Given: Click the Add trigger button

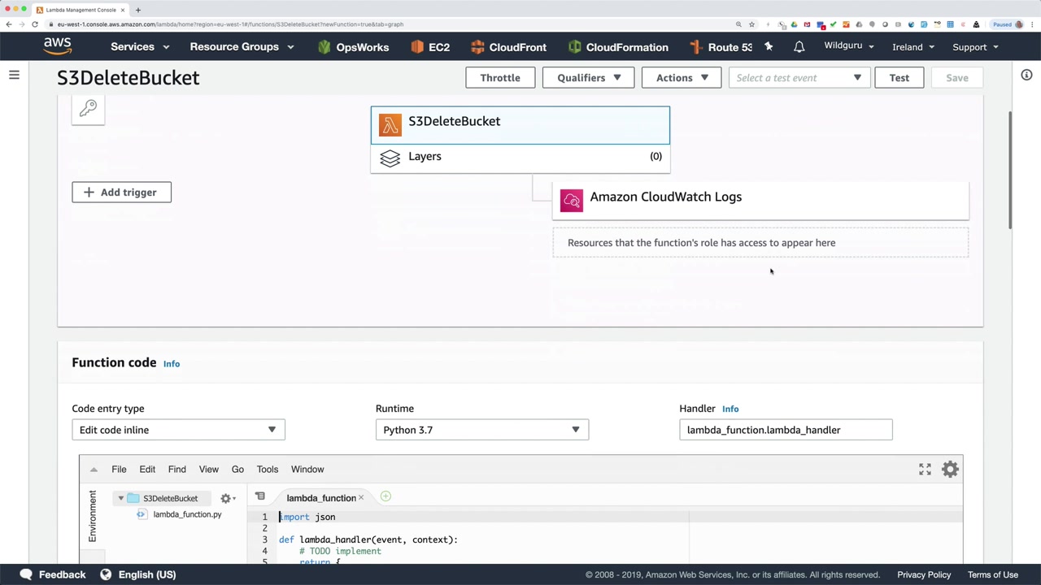Looking at the screenshot, I should tap(121, 193).
